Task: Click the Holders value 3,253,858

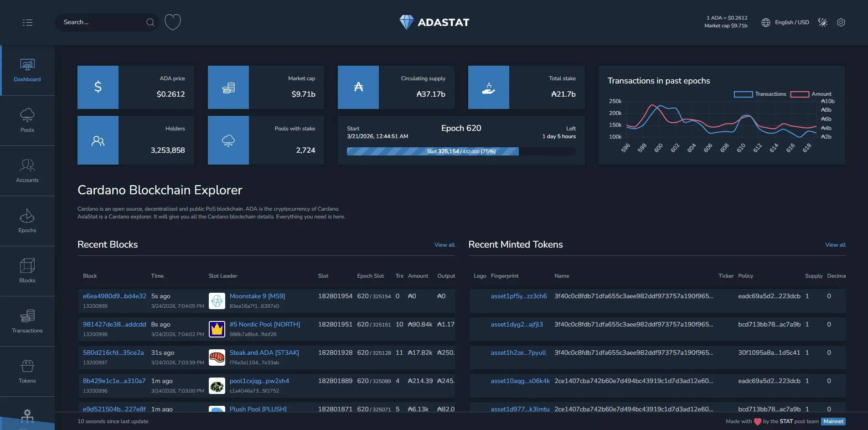Action: (x=168, y=150)
